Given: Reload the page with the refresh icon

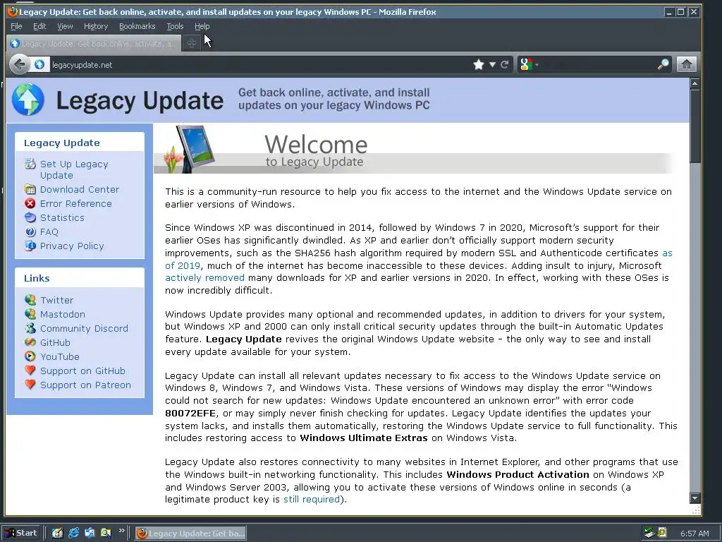Looking at the screenshot, I should point(505,64).
